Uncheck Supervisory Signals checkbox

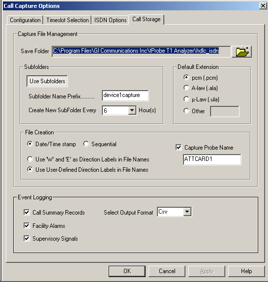(27, 239)
